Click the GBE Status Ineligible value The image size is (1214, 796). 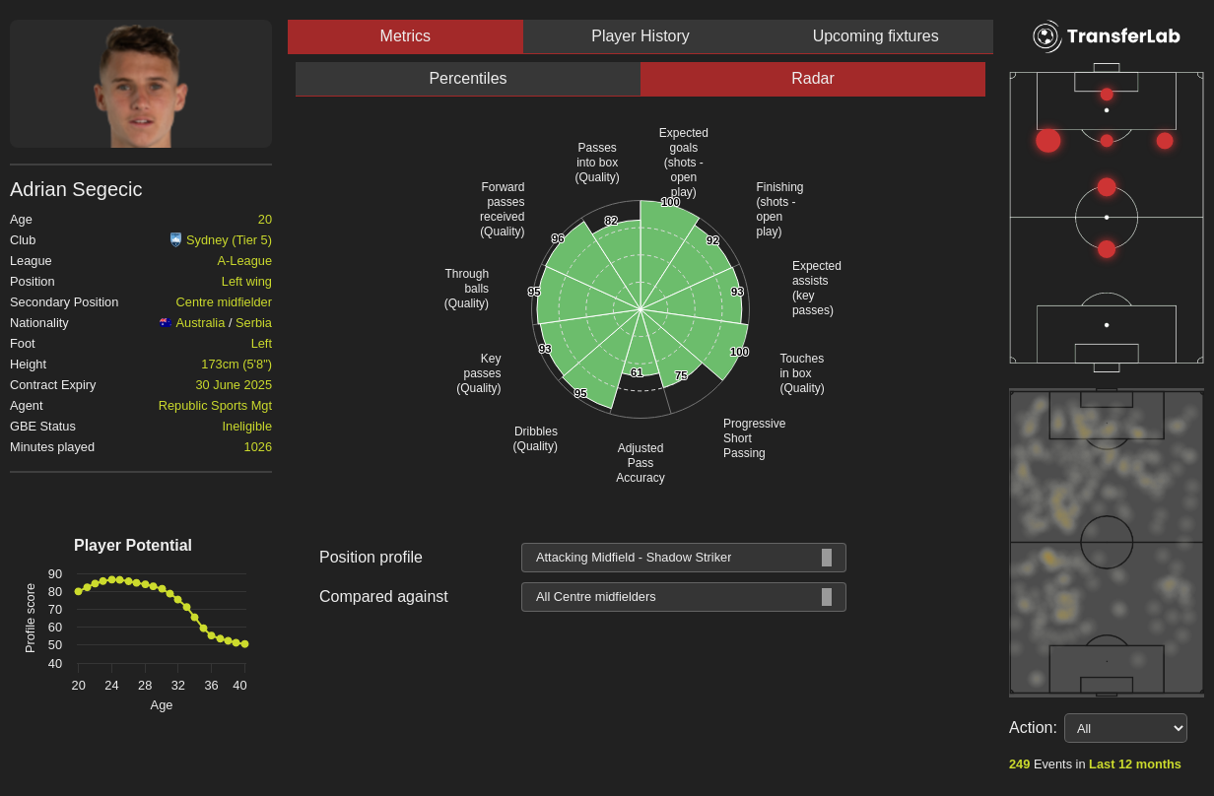coord(246,427)
